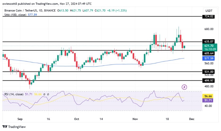Click the 560.00 price axis tick
Screen dimensions: 221x131
tap(209, 63)
